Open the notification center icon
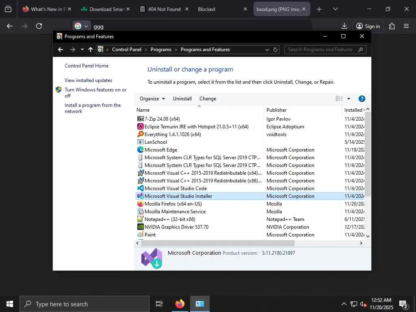 403,304
